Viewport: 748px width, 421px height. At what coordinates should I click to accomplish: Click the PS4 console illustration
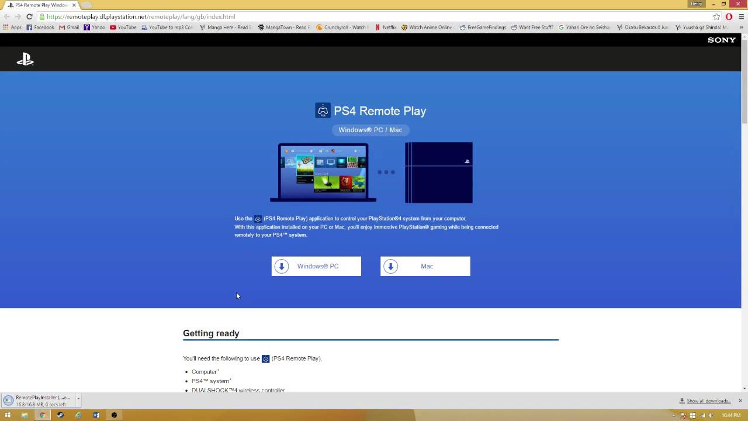coord(439,172)
